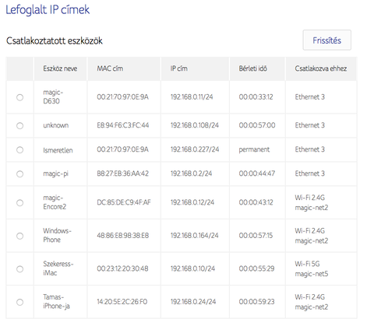Click the IP address 192.168.0.24/24

point(193,302)
